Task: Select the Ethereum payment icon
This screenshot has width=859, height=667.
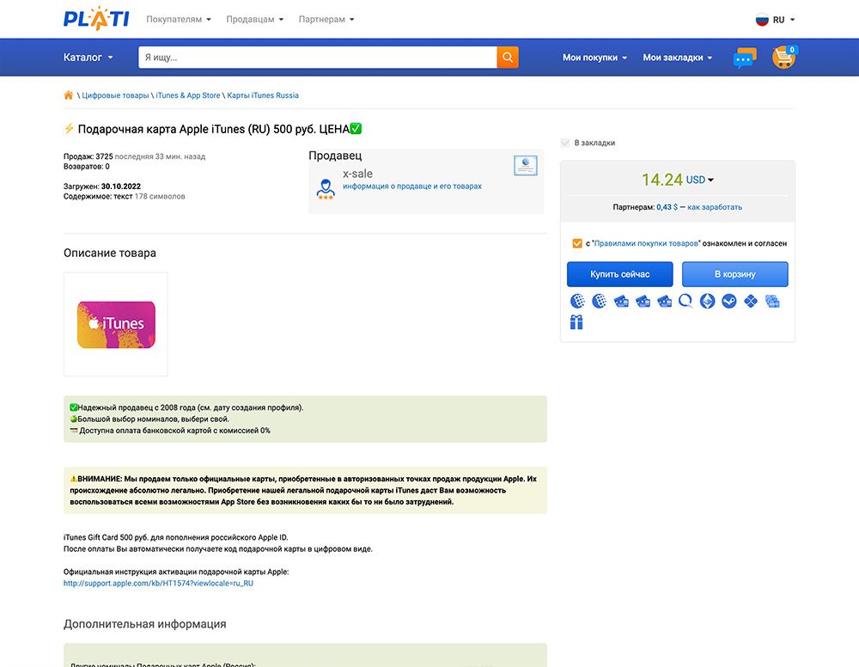Action: 707,301
